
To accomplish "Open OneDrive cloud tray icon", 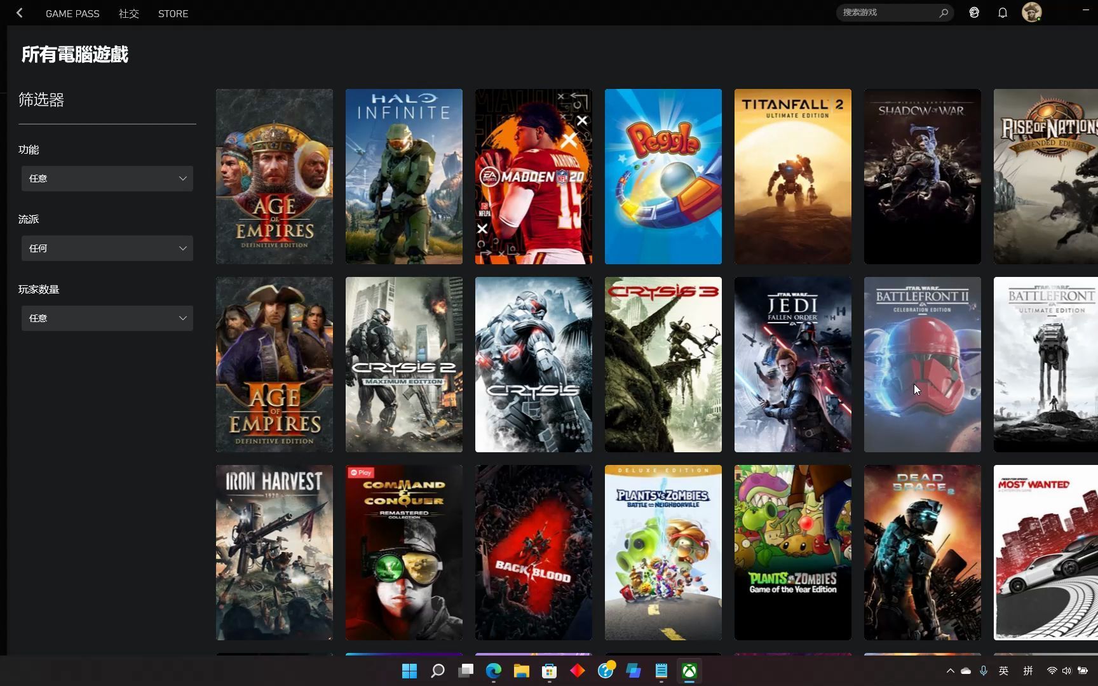I will tap(966, 671).
